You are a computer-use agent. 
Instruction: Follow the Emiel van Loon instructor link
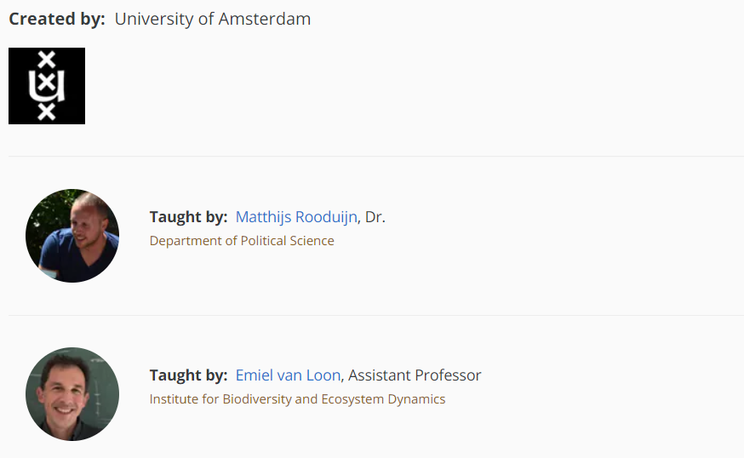tap(288, 375)
